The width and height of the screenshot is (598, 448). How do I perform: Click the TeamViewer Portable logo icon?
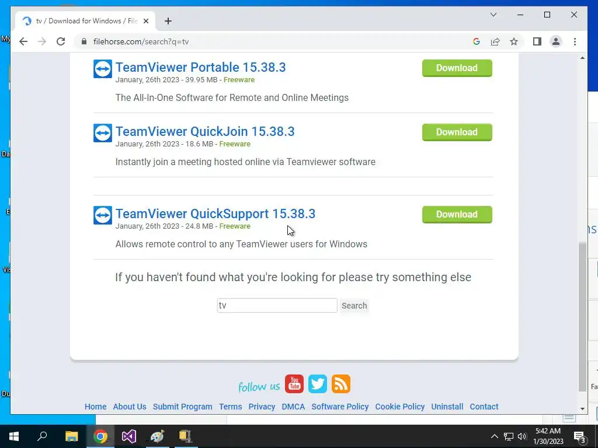(x=103, y=69)
